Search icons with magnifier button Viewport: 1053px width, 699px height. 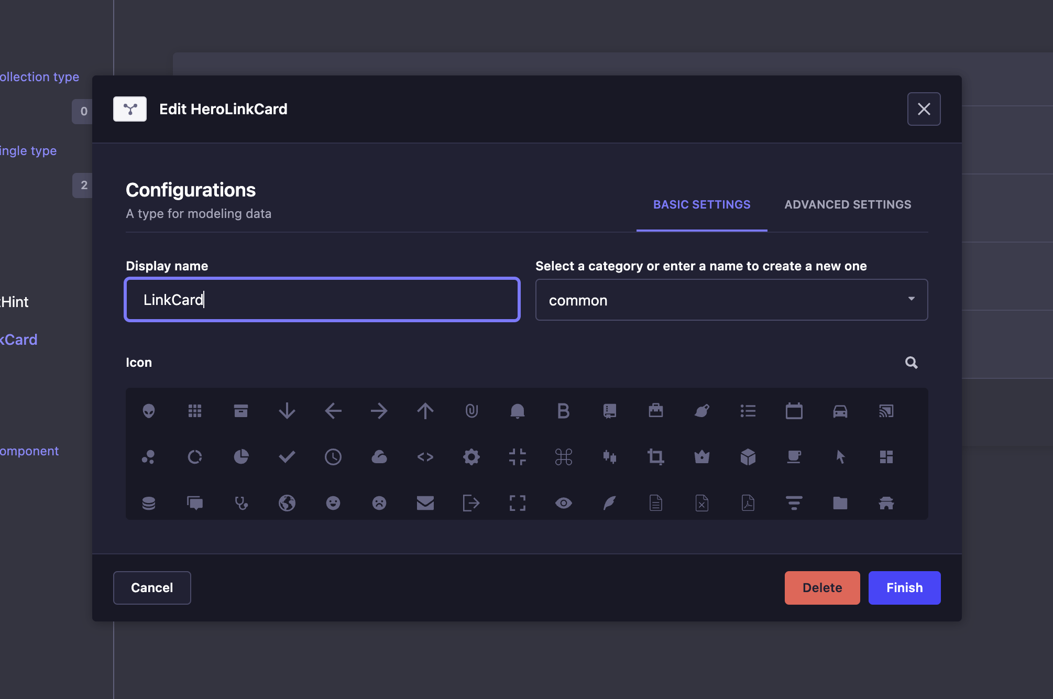pos(912,363)
